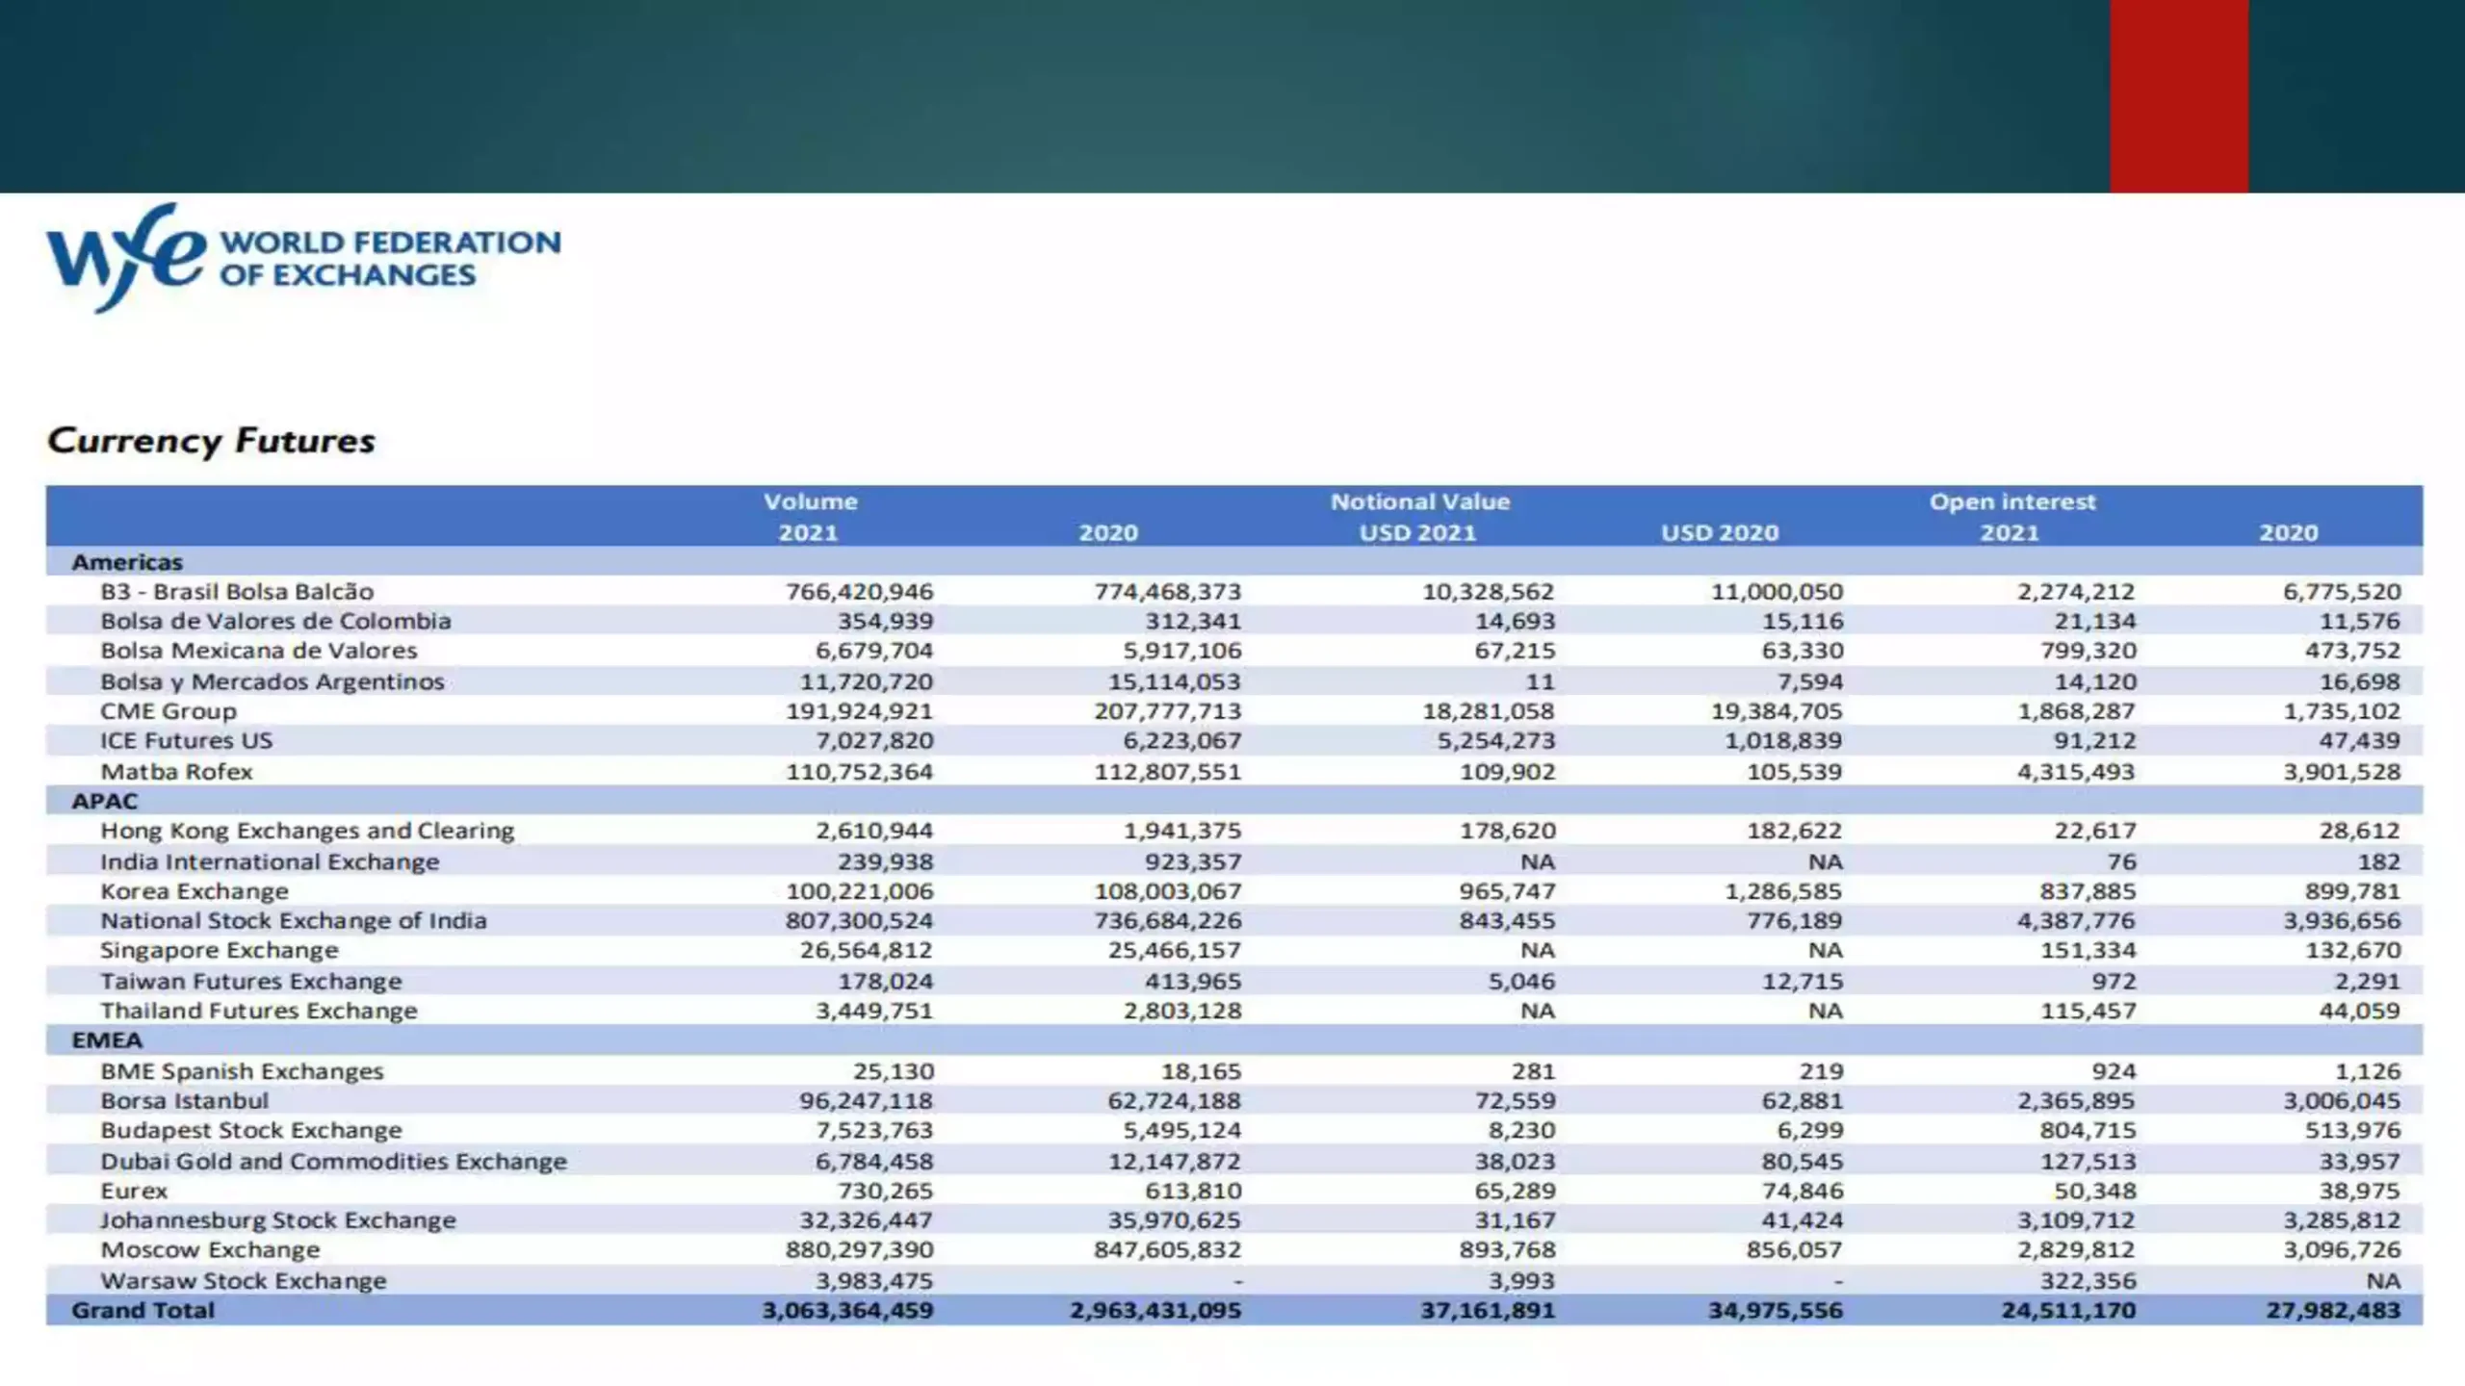Viewport: 2465px width, 1386px height.
Task: Click Bolsa de Valores de Colombia label
Action: point(275,621)
